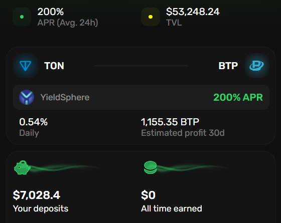Click the 1,155.35 BTP estimated profit
Image resolution: width=281 pixels, height=223 pixels.
pyautogui.click(x=170, y=122)
